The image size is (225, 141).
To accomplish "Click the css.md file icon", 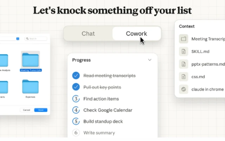I will click(x=184, y=76).
